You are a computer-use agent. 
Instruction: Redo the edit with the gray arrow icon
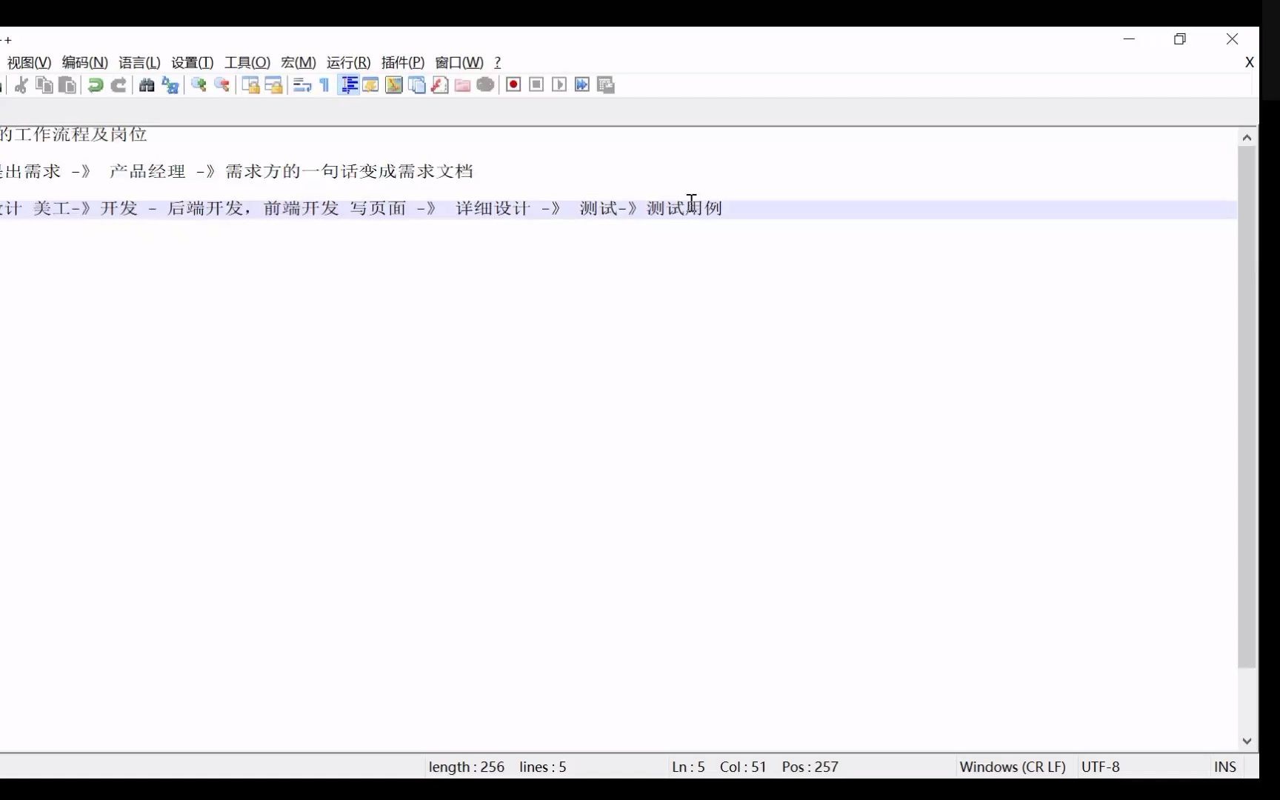(x=119, y=85)
